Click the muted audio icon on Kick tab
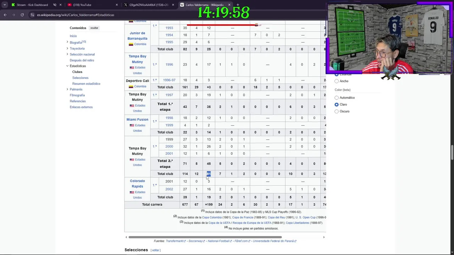This screenshot has height=255, width=454. coord(55,5)
